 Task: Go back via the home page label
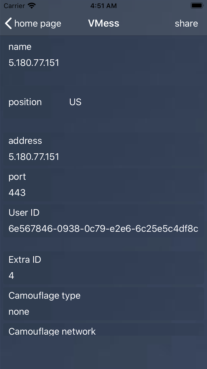pyautogui.click(x=38, y=23)
